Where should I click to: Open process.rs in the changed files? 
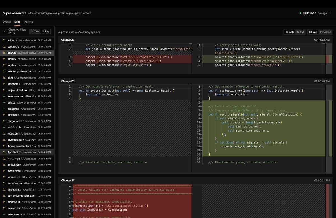point(27,202)
